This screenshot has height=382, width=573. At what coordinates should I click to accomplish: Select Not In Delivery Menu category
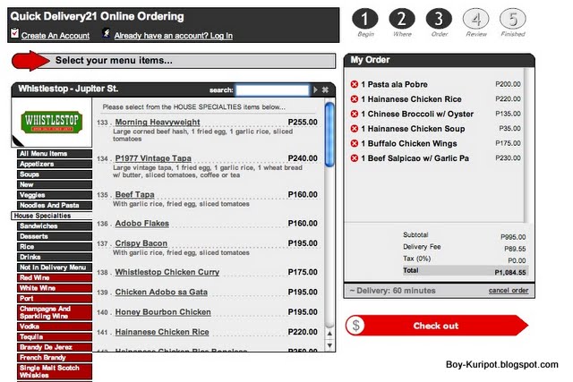point(55,267)
